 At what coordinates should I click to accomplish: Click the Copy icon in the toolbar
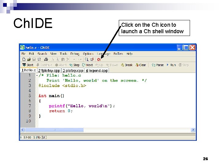click(58, 59)
